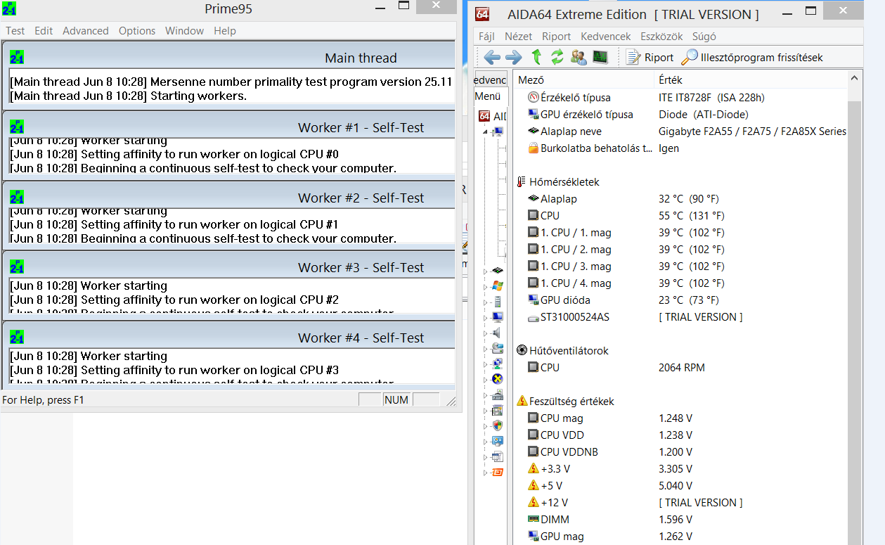Click the Érték column header
Viewport: 885px width, 545px height.
(751, 80)
